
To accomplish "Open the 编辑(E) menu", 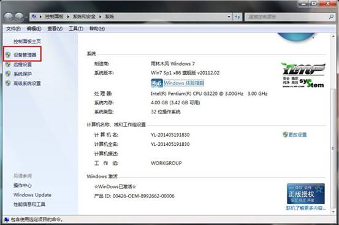I will tap(34, 29).
